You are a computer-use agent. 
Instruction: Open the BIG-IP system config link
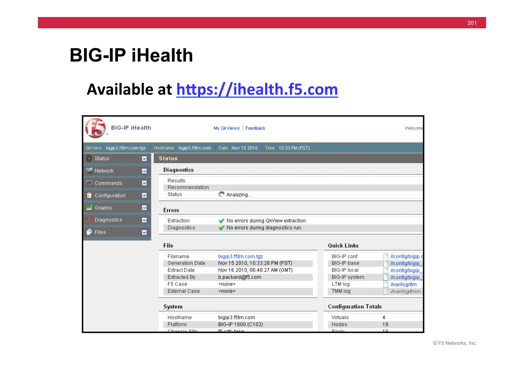[x=406, y=277]
